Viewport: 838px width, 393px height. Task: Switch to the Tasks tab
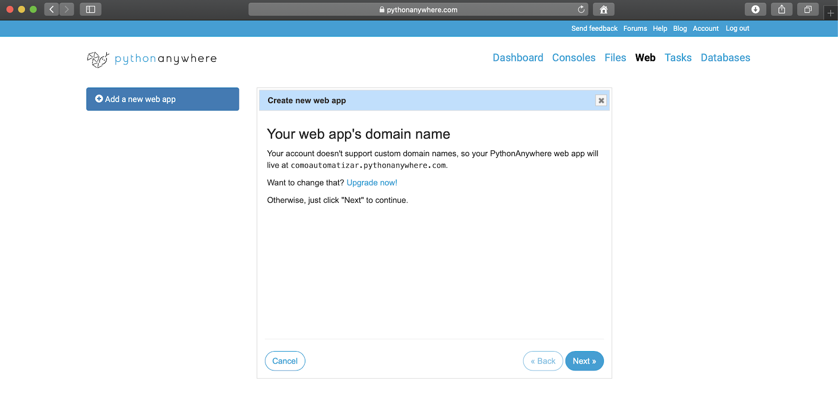[x=678, y=58]
